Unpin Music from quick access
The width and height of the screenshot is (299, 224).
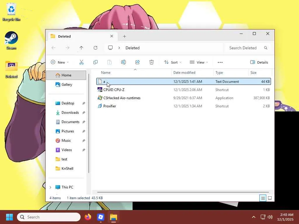(84, 141)
